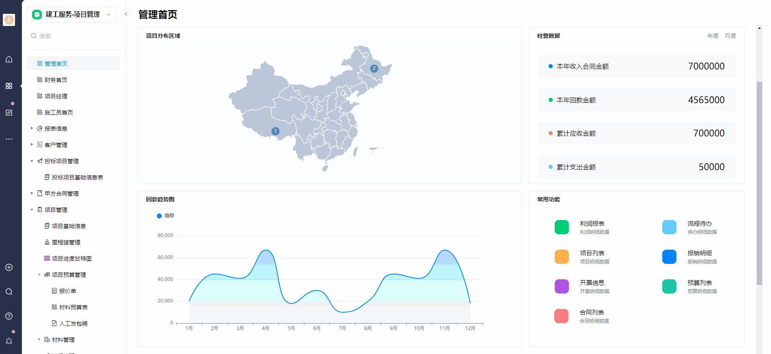Open the 利润报表 green shortcut icon
771x354 pixels.
click(x=562, y=227)
